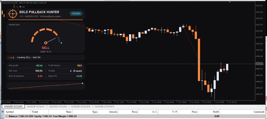The height and width of the screenshot is (119, 267).
Task: Sort by the Profit column header
Action: pos(209,112)
